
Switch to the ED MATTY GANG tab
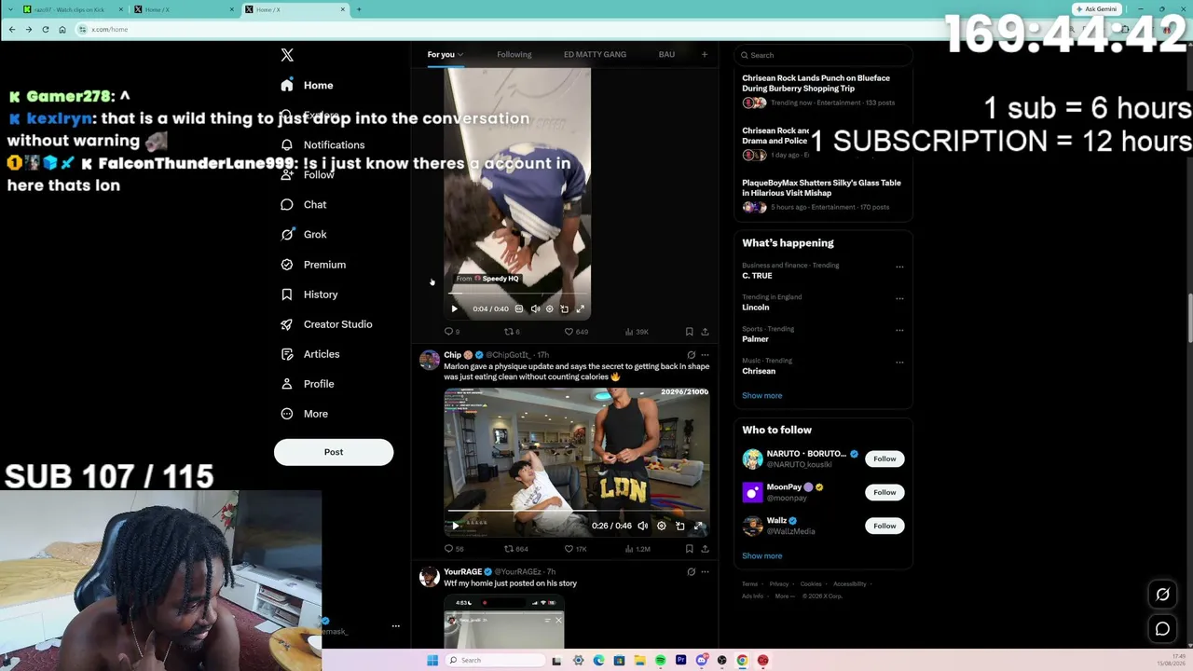coord(595,54)
